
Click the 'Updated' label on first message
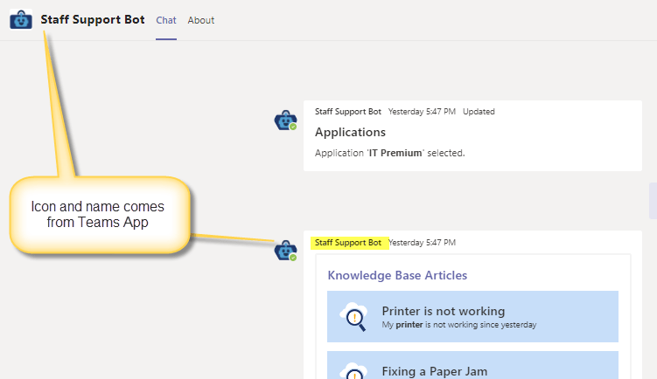pyautogui.click(x=479, y=112)
